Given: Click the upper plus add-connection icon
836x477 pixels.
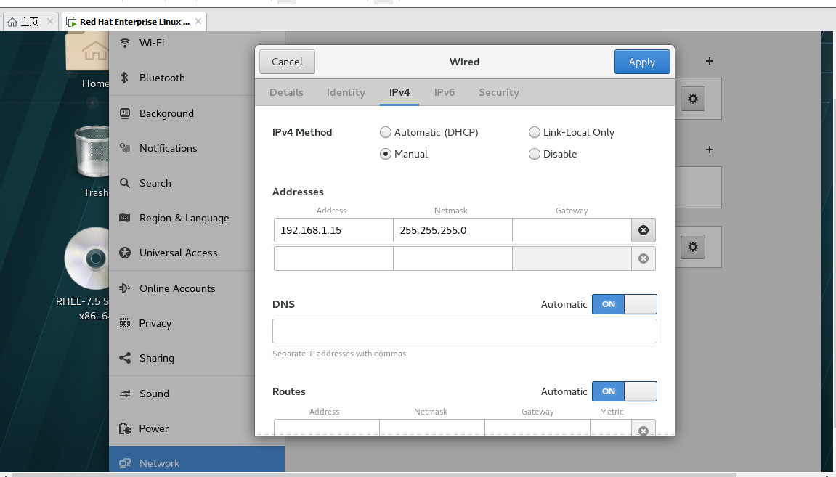Looking at the screenshot, I should pyautogui.click(x=709, y=61).
